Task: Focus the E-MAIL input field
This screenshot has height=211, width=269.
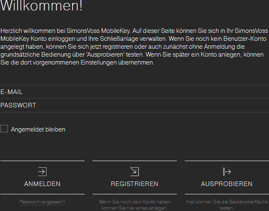Action: point(134,92)
